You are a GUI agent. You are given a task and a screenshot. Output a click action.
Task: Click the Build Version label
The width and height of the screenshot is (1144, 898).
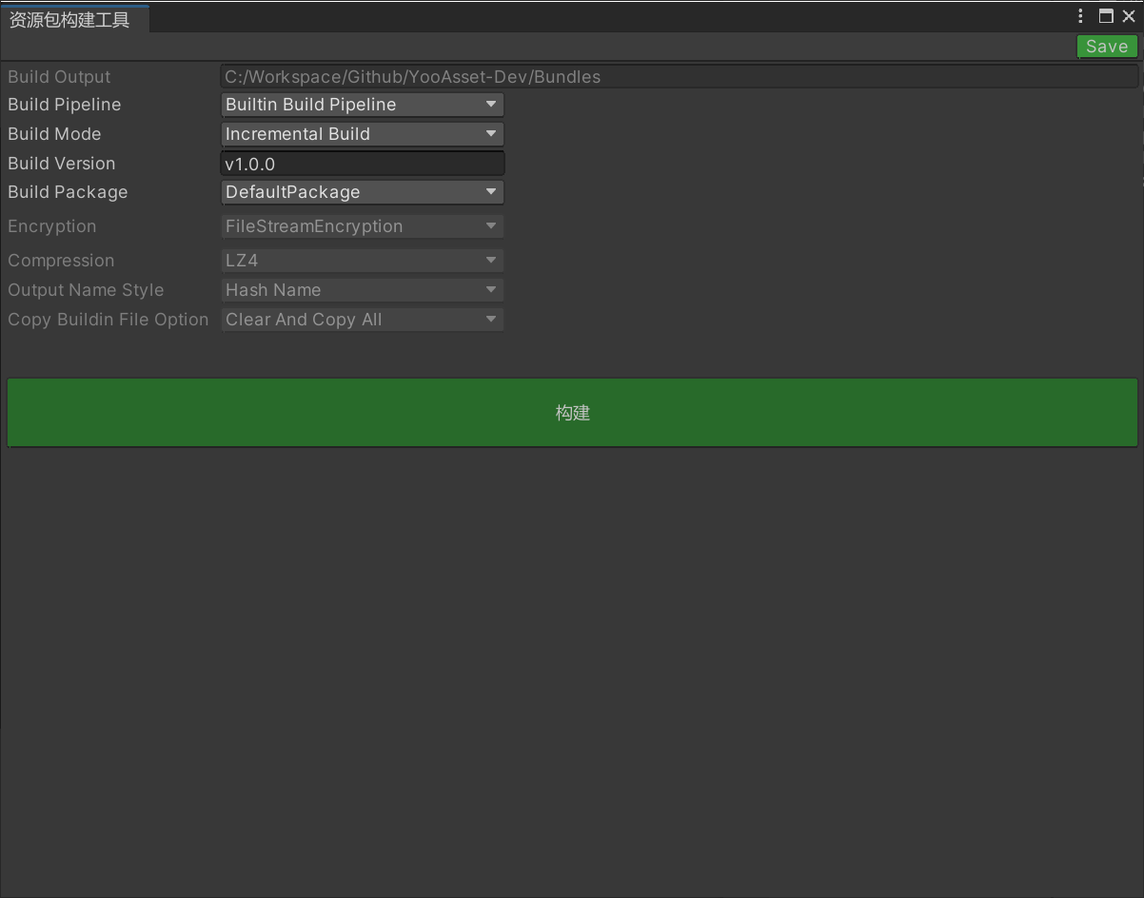click(x=62, y=164)
